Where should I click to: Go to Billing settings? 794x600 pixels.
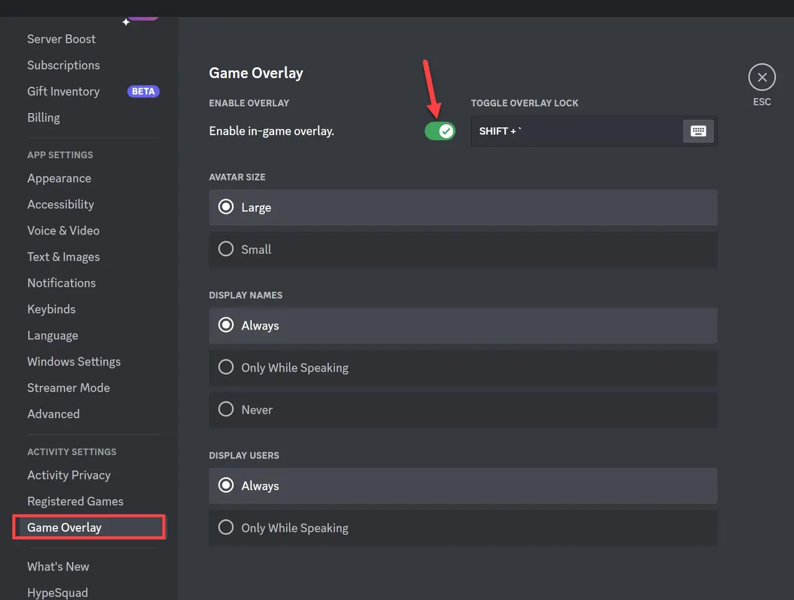click(43, 117)
